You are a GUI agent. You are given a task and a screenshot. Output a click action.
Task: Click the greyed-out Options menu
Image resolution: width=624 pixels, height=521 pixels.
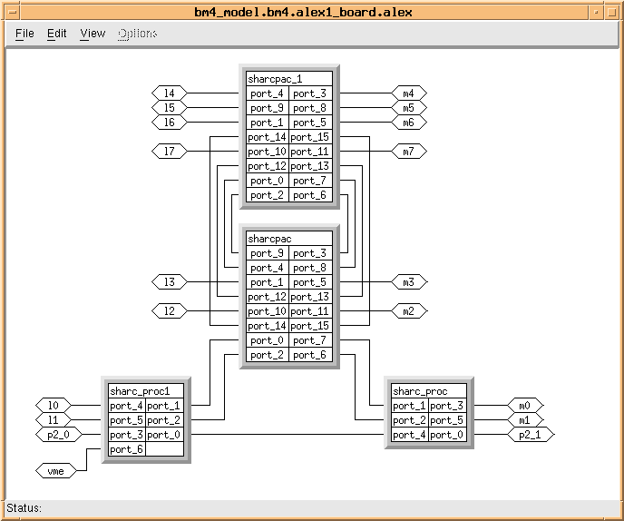coord(137,34)
